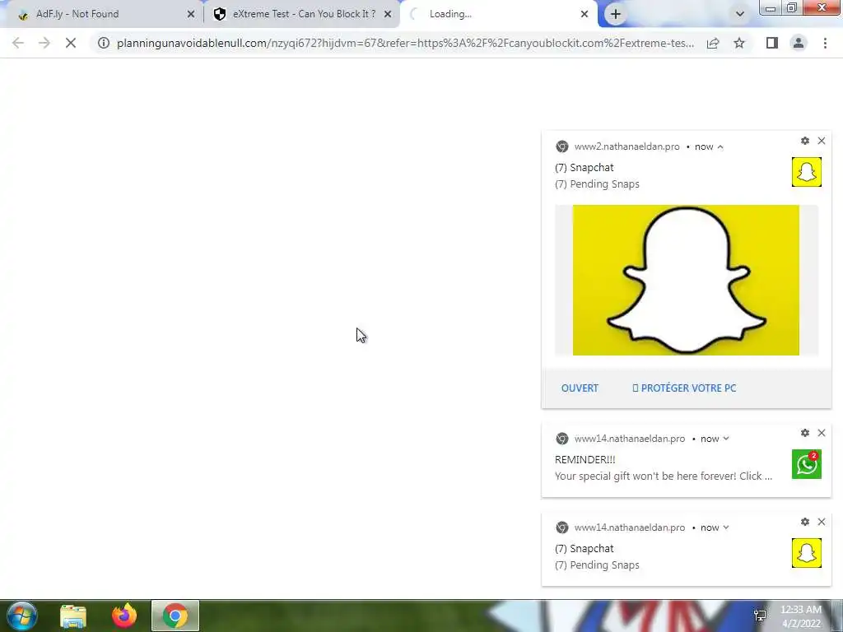Close the AdF.ly - Not Found tab

191,15
